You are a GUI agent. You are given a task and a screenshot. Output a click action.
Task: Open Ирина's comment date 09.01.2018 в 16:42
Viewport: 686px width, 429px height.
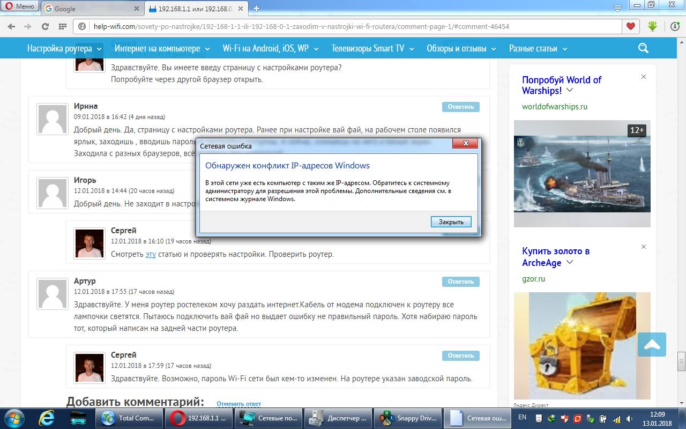(120, 116)
